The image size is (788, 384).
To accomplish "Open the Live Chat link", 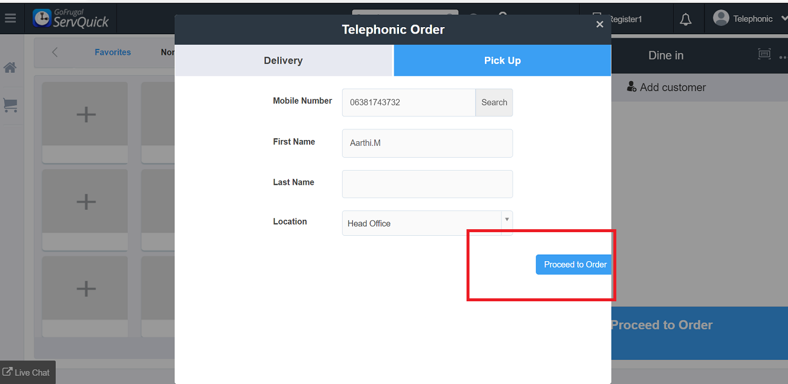I will point(27,372).
